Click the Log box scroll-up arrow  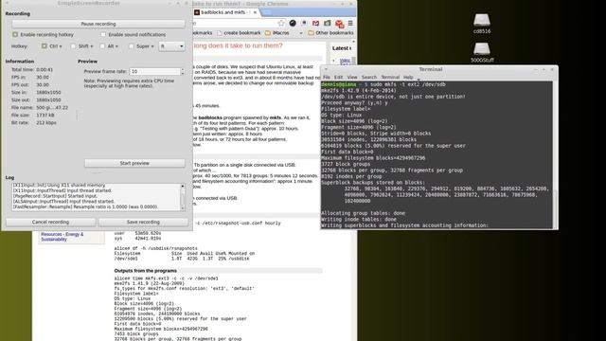click(x=183, y=187)
